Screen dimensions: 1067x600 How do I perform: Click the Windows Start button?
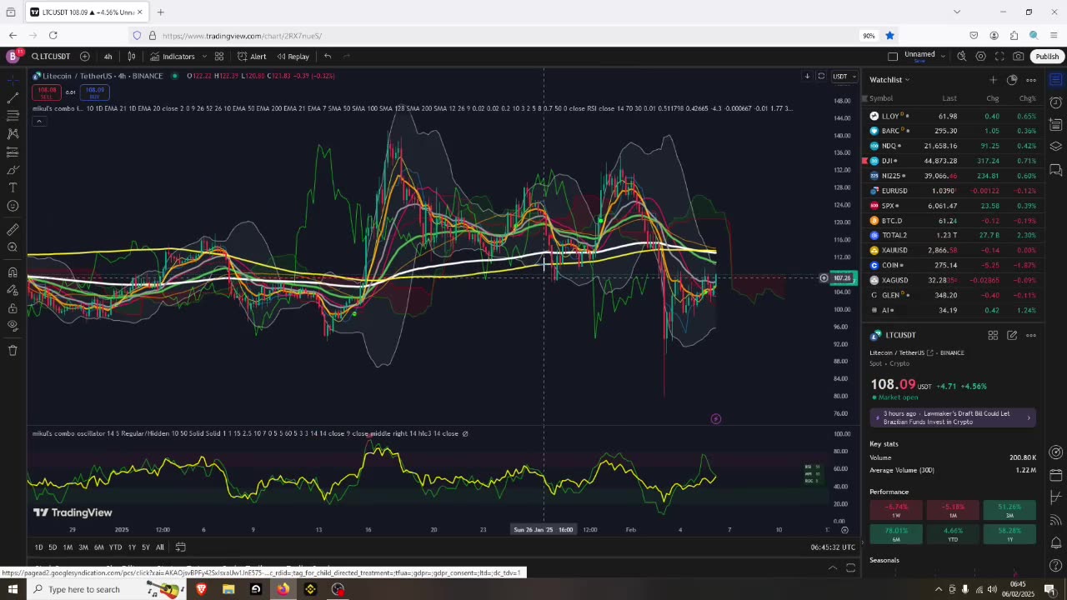coord(13,589)
